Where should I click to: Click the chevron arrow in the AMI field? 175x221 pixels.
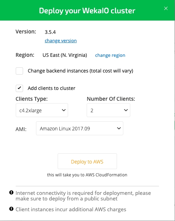click(119, 128)
